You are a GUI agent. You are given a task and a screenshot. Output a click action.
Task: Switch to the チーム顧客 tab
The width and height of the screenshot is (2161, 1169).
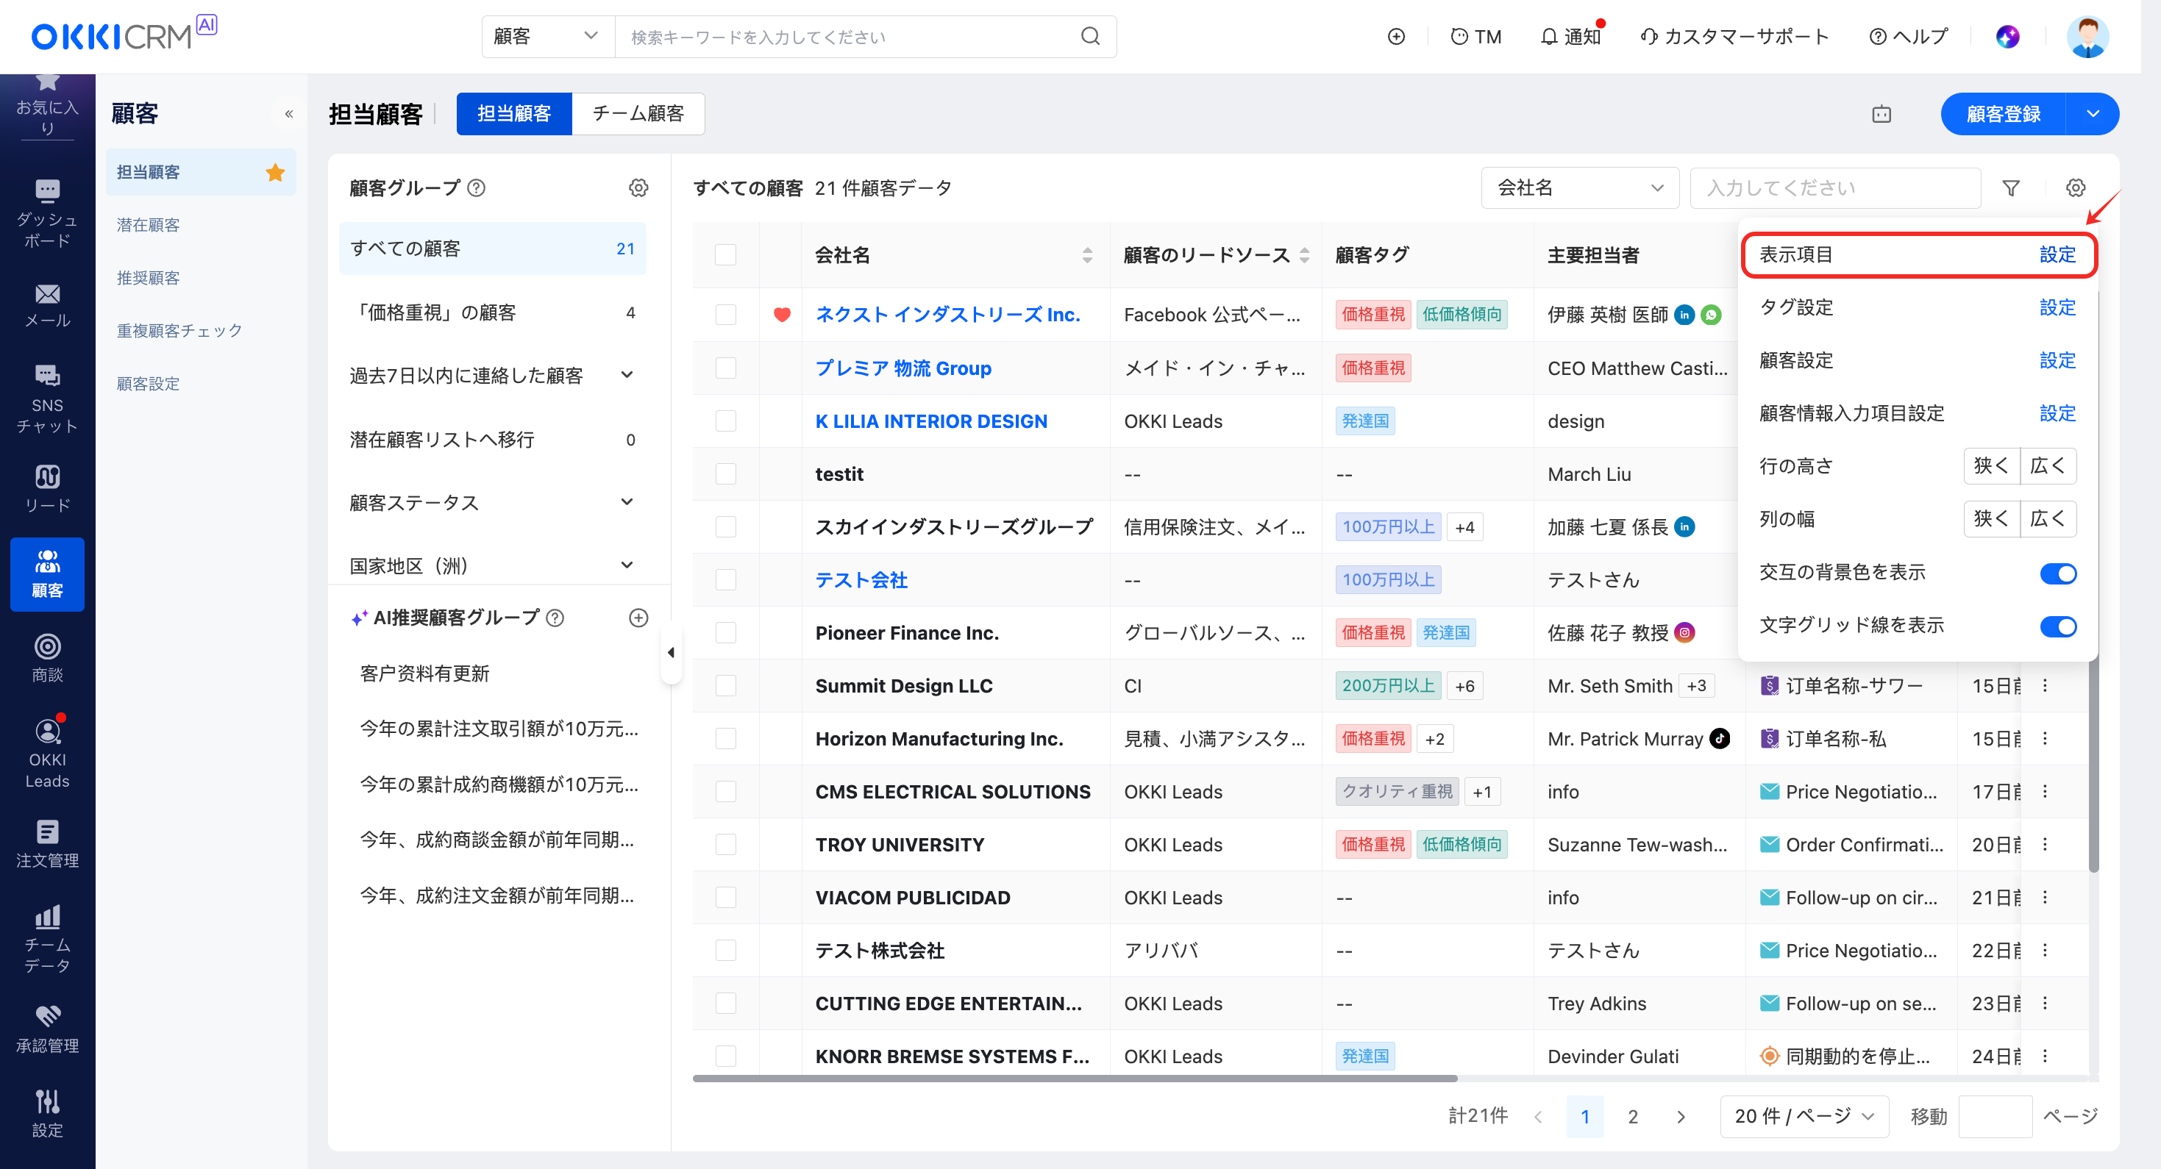pos(638,114)
